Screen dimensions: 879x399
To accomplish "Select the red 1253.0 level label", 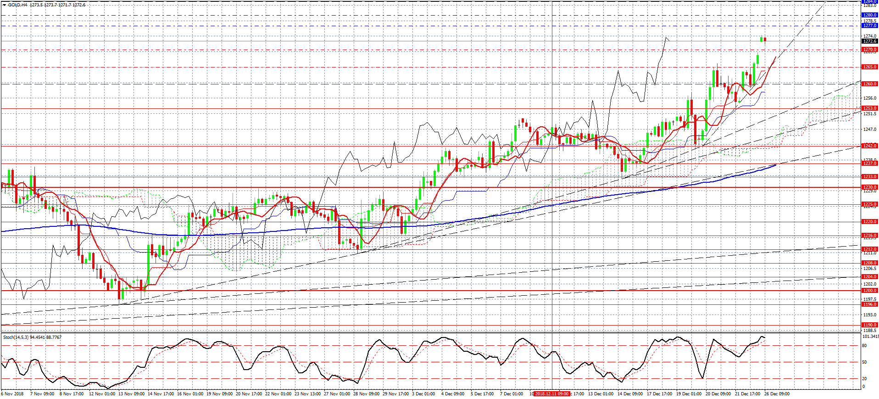I will 869,109.
